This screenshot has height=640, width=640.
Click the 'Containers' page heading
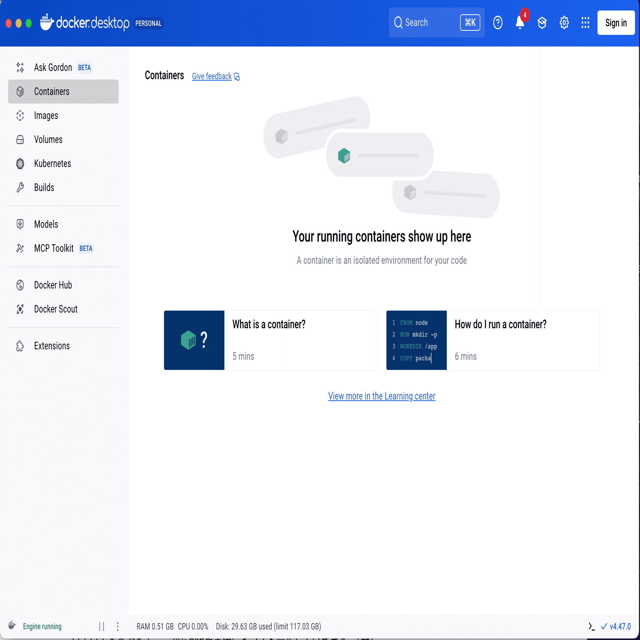click(164, 75)
